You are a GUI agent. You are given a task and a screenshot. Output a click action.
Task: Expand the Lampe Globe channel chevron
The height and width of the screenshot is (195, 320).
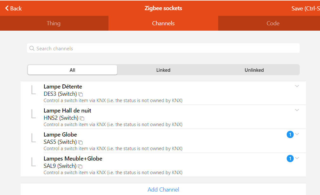pos(297,134)
